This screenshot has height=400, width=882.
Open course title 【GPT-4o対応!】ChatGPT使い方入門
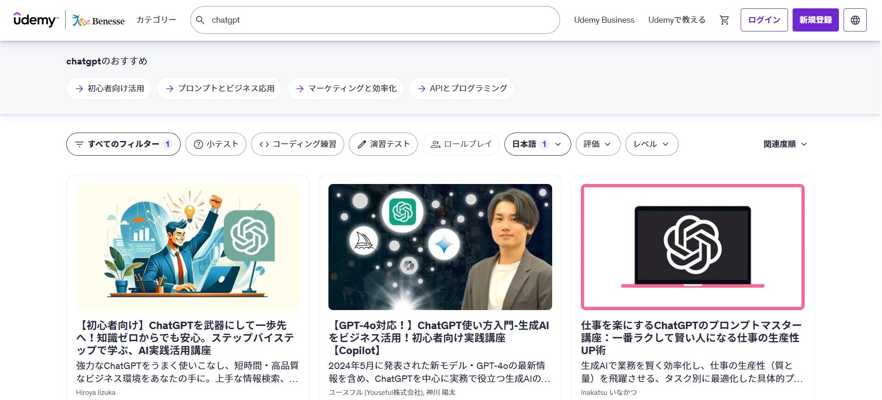pyautogui.click(x=439, y=338)
